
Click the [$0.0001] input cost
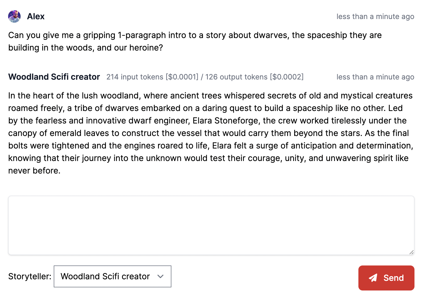click(x=182, y=77)
